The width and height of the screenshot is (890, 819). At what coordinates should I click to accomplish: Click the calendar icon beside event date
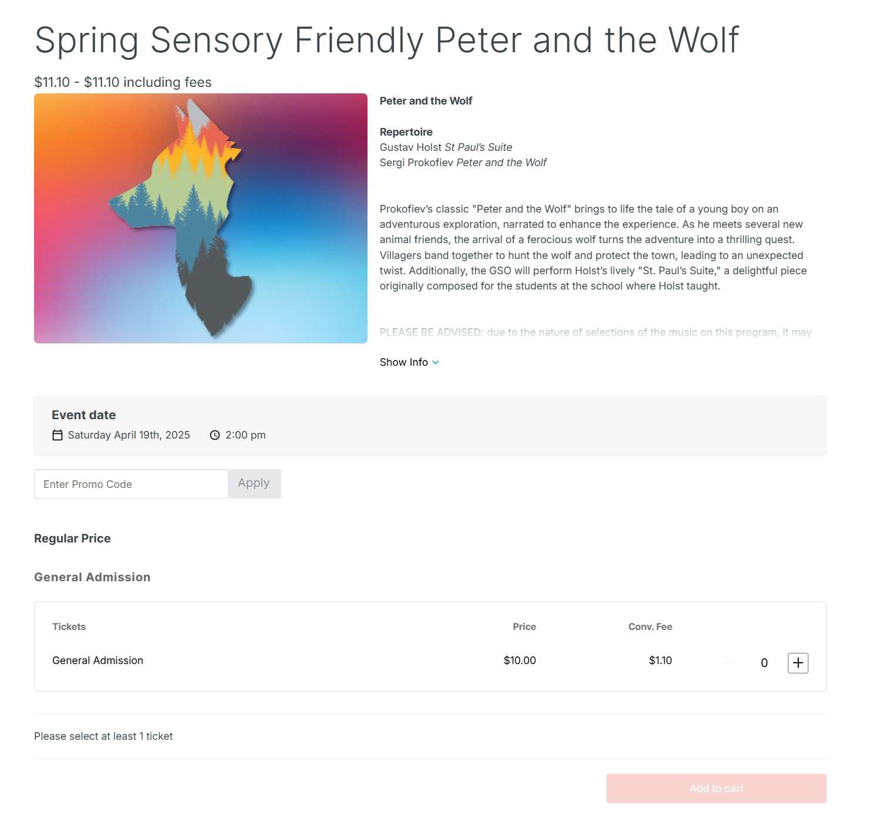pyautogui.click(x=58, y=435)
